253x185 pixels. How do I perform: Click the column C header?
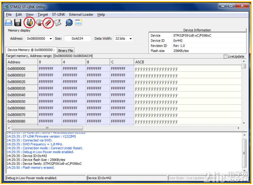(x=122, y=62)
